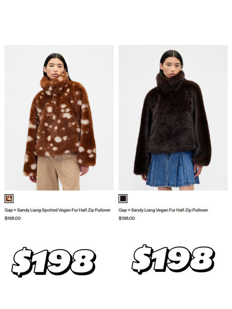Click the tan trousers in the spotted pullover photo
The image size is (232, 309).
58,172
